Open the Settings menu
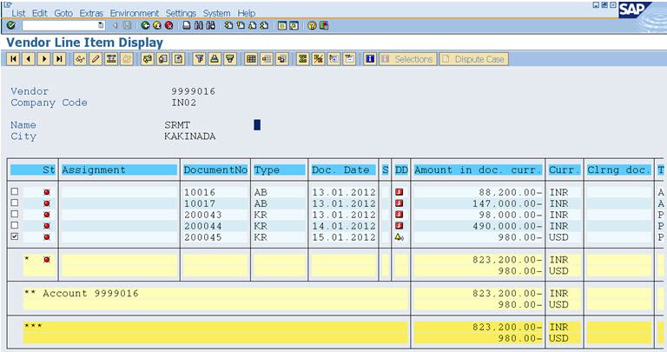This screenshot has width=667, height=352. click(181, 13)
